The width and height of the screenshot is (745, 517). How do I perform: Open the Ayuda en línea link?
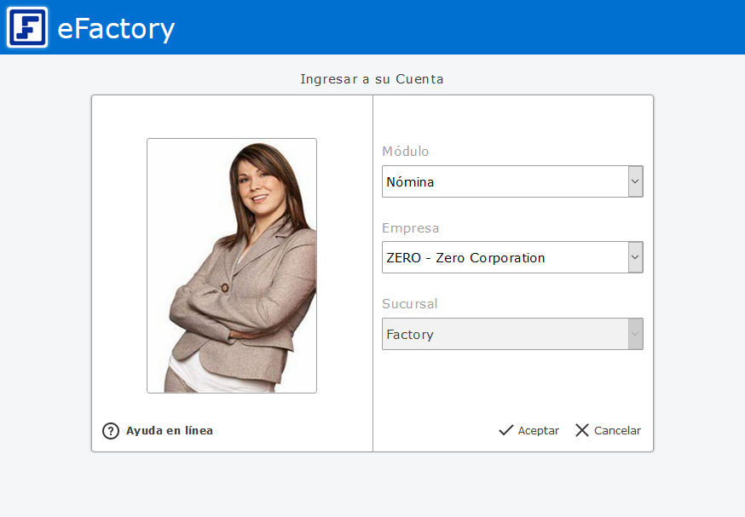(x=169, y=431)
